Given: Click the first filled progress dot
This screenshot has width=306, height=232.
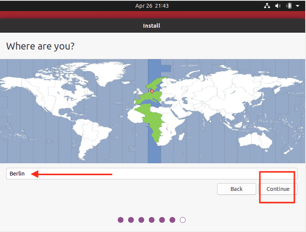Looking at the screenshot, I should pos(120,220).
